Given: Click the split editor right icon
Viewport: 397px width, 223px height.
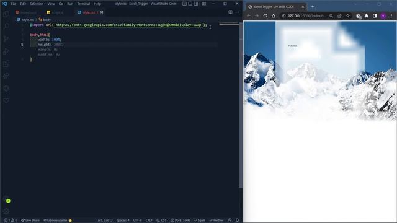Looking at the screenshot, I should [230, 12].
